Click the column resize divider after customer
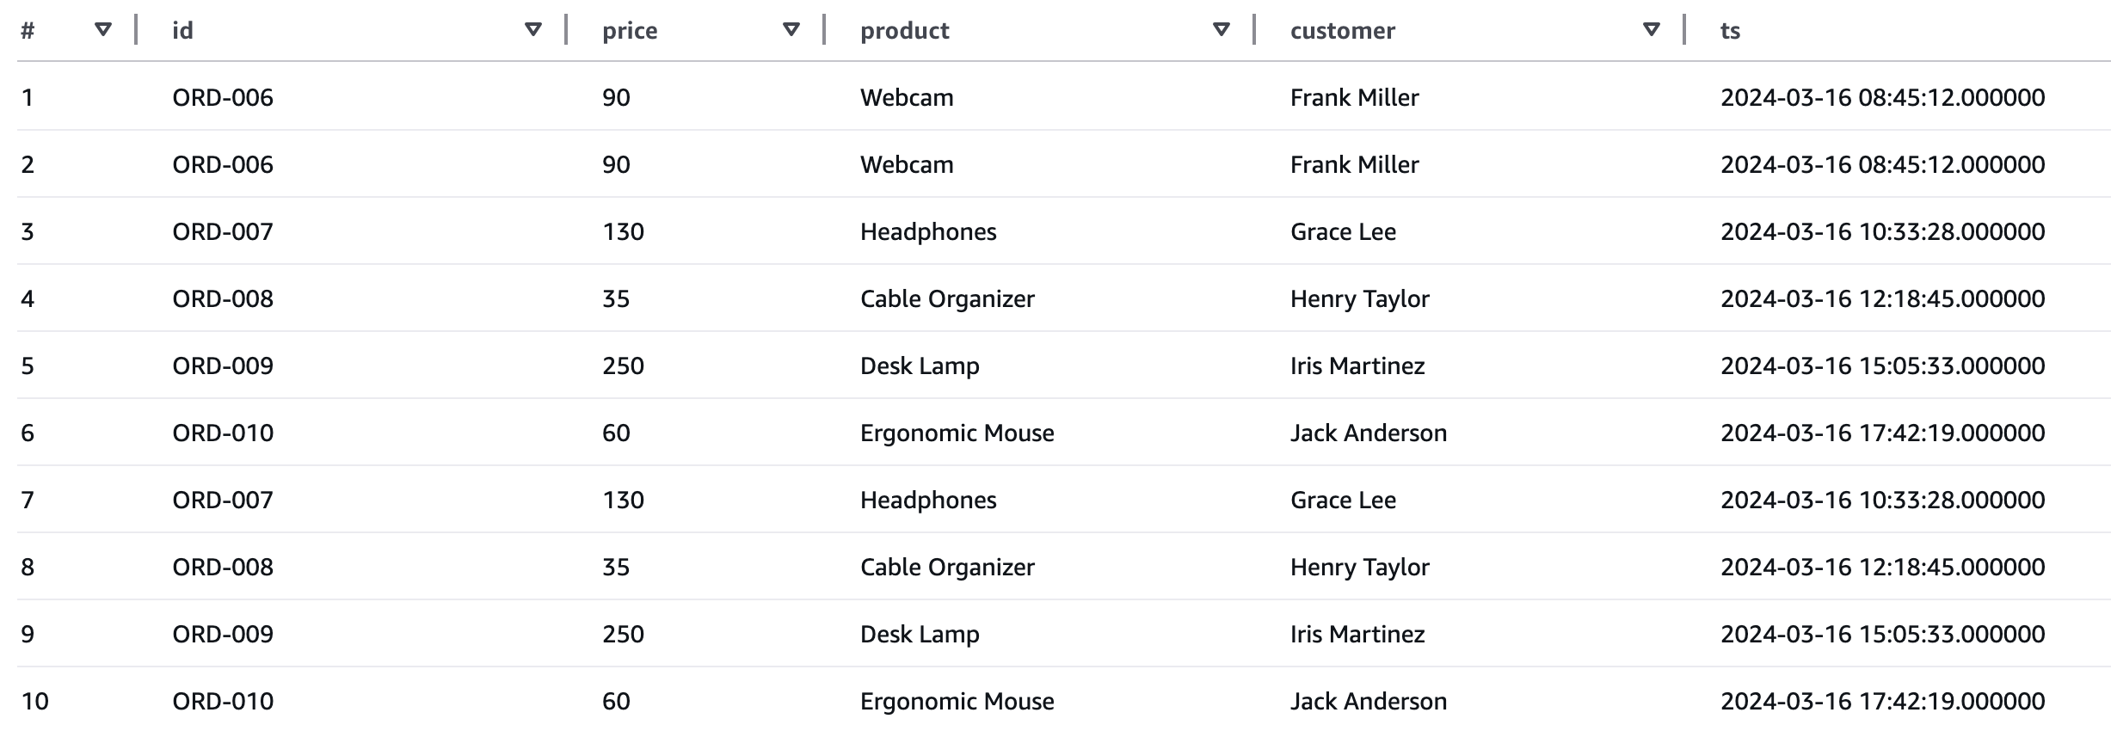2111x731 pixels. tap(1684, 29)
